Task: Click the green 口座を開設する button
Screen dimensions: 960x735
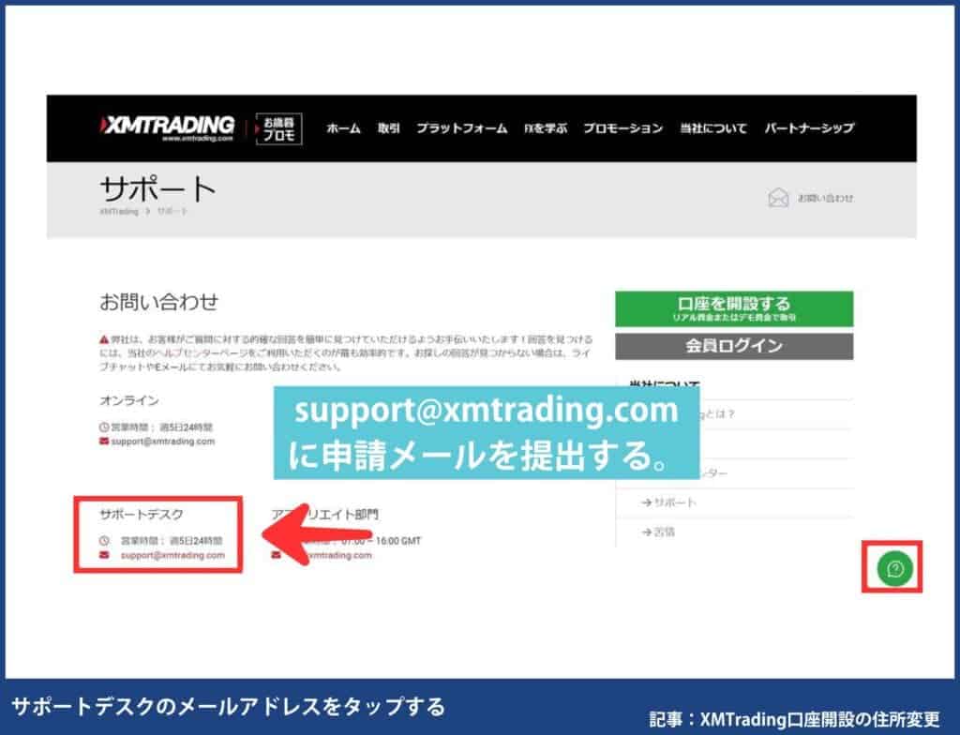Action: [x=734, y=308]
